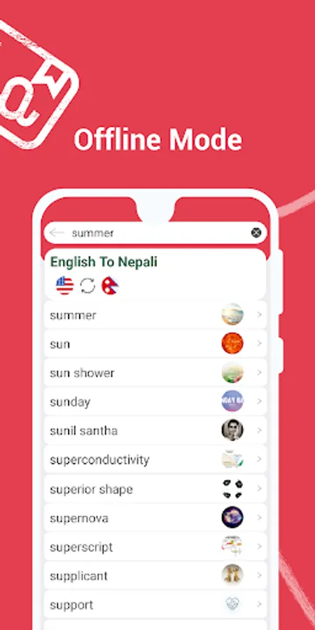Select the English To Nepali heading
The height and width of the screenshot is (630, 315).
click(104, 262)
